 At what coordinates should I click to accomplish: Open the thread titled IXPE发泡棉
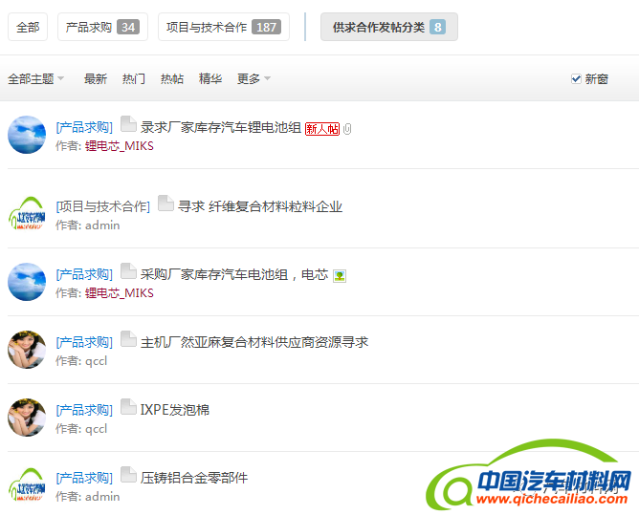click(175, 410)
